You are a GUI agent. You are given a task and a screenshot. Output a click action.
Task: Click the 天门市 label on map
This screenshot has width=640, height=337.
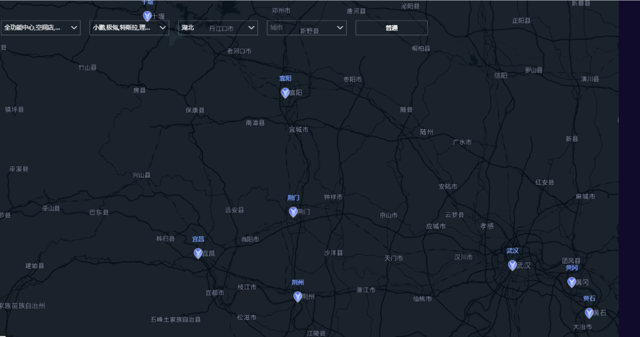pos(394,258)
